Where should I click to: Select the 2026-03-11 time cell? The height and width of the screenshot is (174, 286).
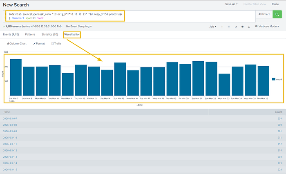10,144
